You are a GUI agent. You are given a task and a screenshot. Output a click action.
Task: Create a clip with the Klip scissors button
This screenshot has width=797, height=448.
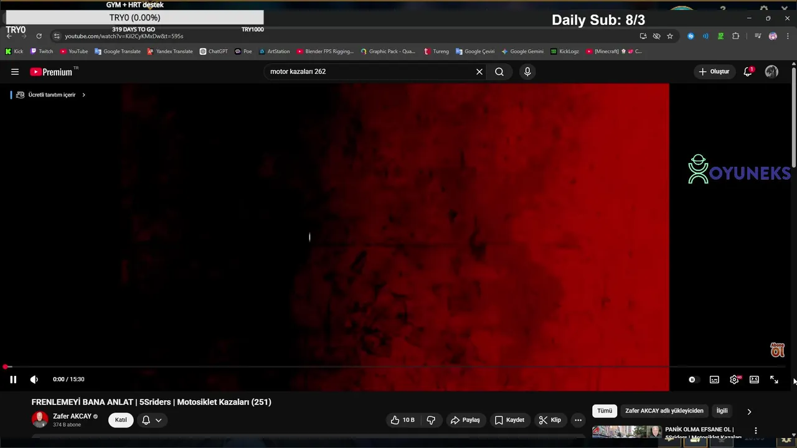click(x=550, y=420)
